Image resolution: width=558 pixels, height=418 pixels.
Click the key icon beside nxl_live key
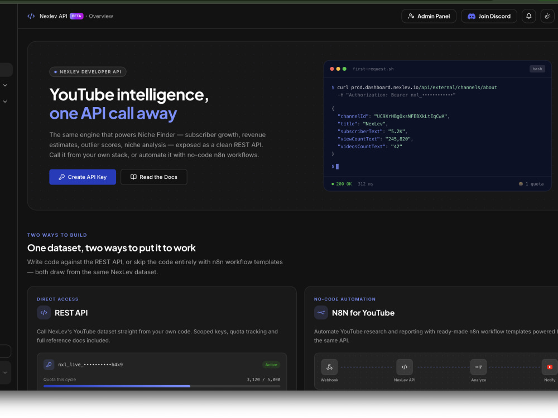(x=49, y=364)
